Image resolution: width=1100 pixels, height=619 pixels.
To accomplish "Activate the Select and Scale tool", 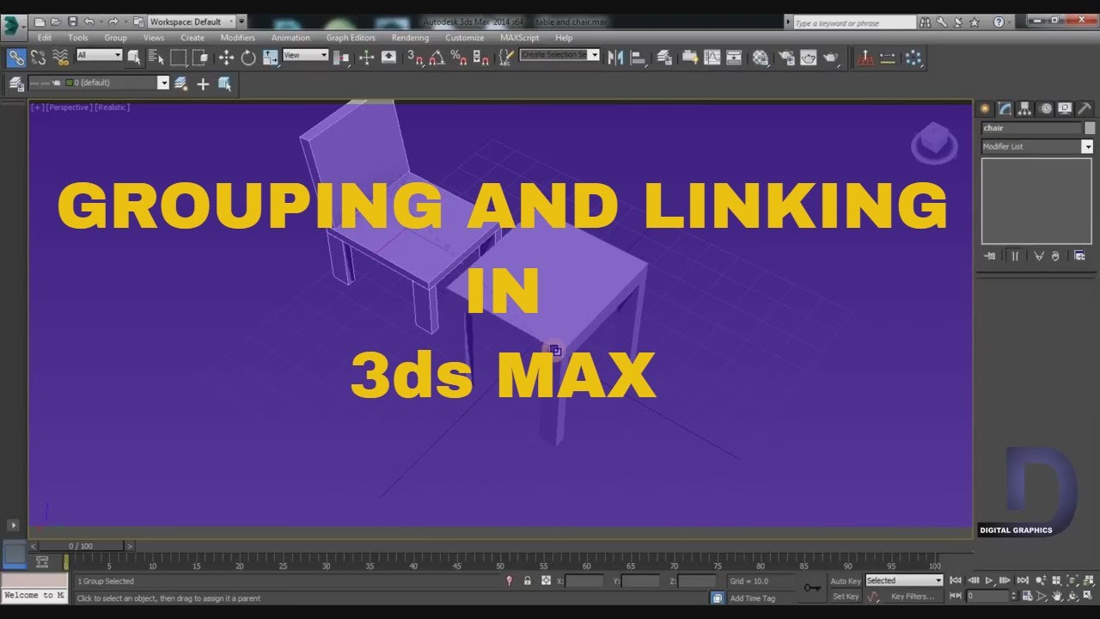I will point(271,58).
